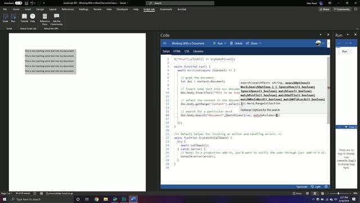This screenshot has height=203, width=360.
Task: Open Microsoft Edge from the taskbar
Action: (115, 199)
